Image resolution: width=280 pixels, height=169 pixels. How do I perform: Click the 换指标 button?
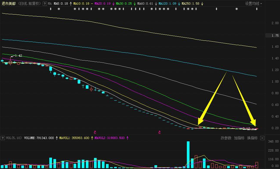[x=252, y=138]
